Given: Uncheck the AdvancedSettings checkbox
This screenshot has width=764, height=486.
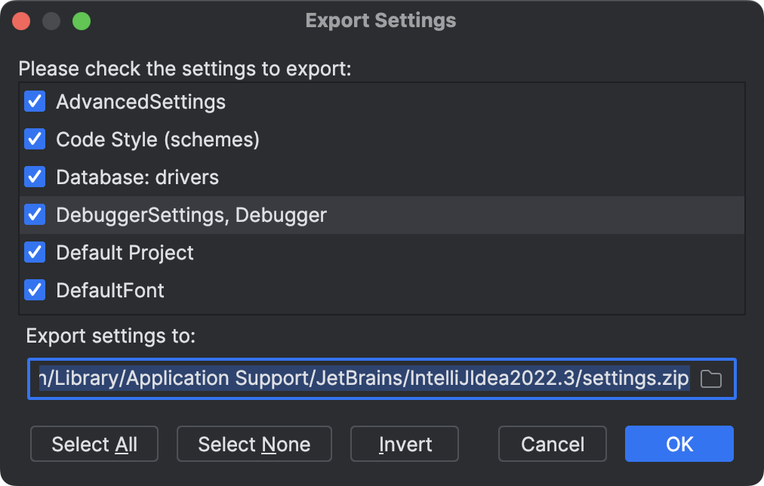Looking at the screenshot, I should [x=35, y=101].
